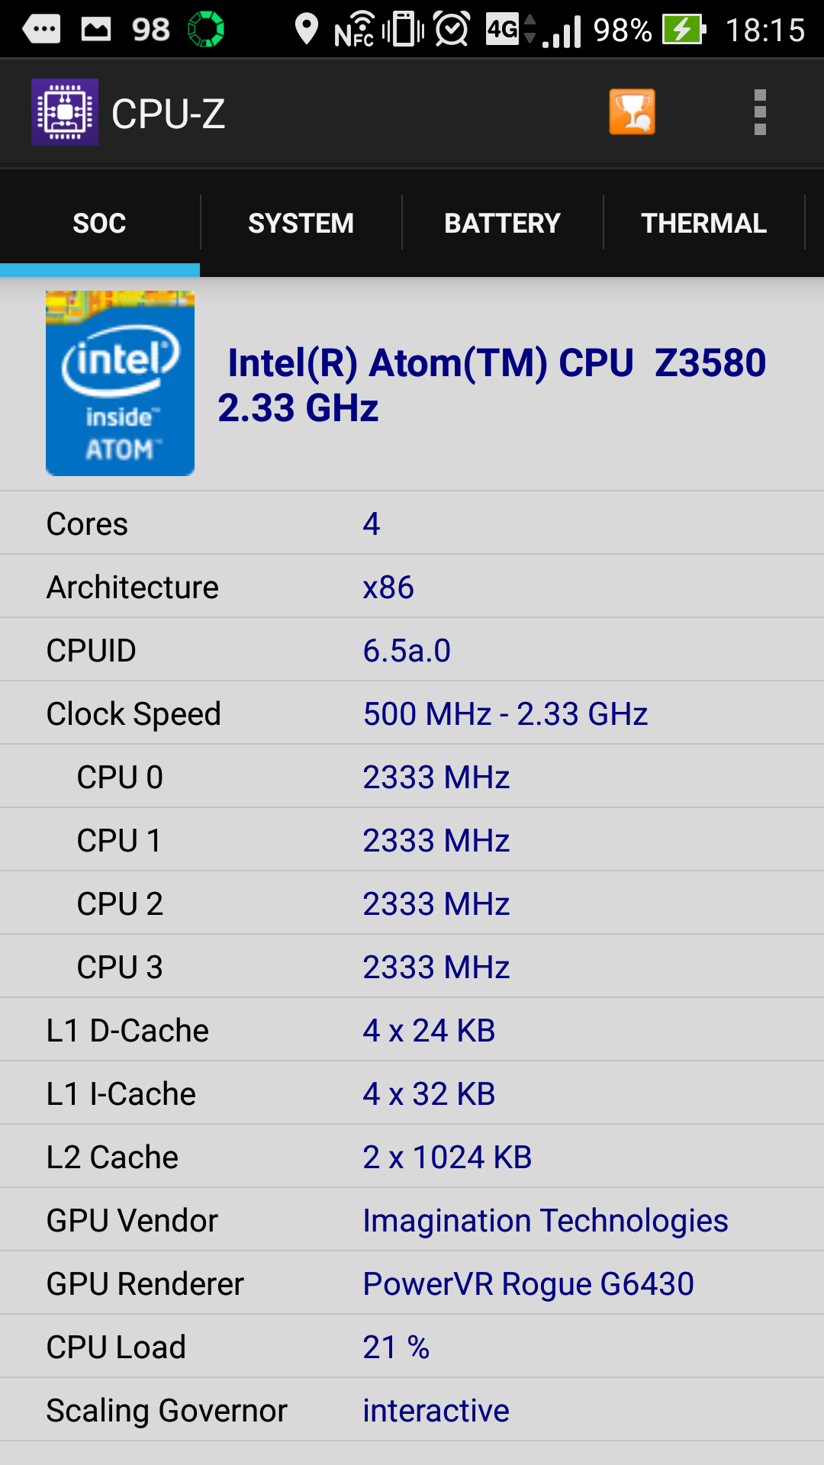Select the L2 Cache row
This screenshot has width=824, height=1465.
[x=412, y=1157]
